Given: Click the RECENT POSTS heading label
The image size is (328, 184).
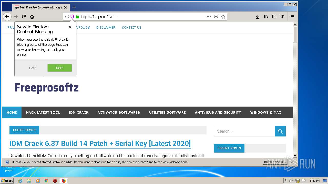Looking at the screenshot, I should pos(229,148).
